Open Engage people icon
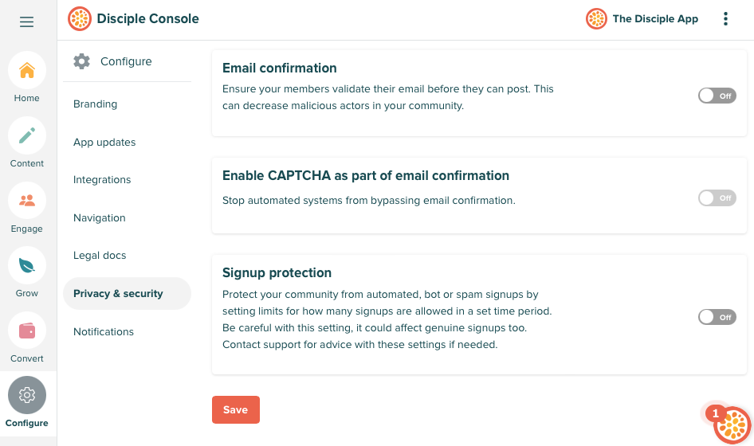Screen dimensions: 754x446 27,201
